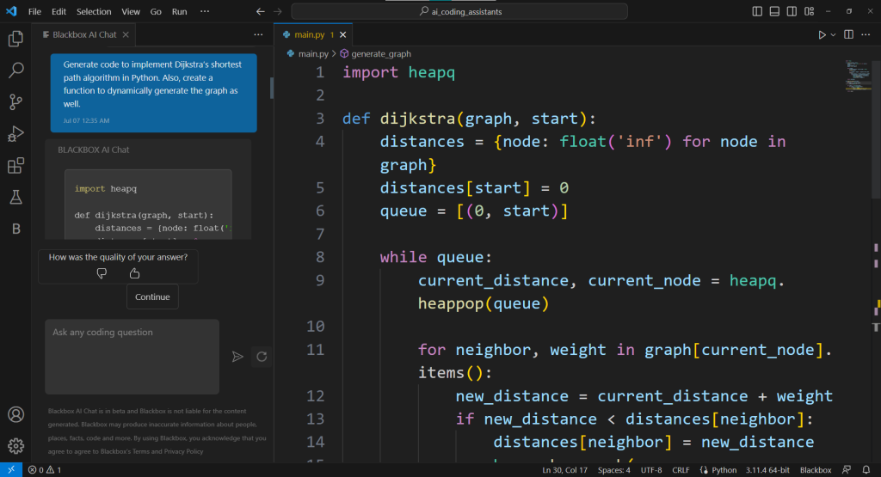The width and height of the screenshot is (881, 477).
Task: Open the Accounts menu icon
Action: [15, 414]
